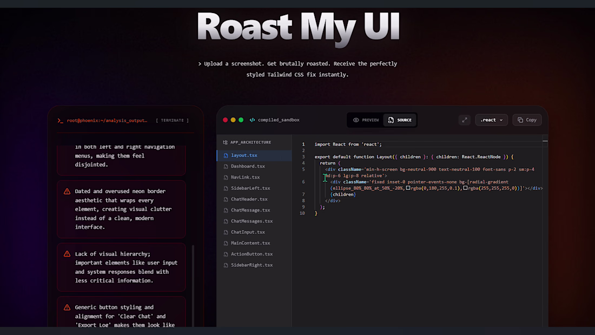This screenshot has height=335, width=595.
Task: Click the warning icon on the button styling roast
Action: point(67,307)
